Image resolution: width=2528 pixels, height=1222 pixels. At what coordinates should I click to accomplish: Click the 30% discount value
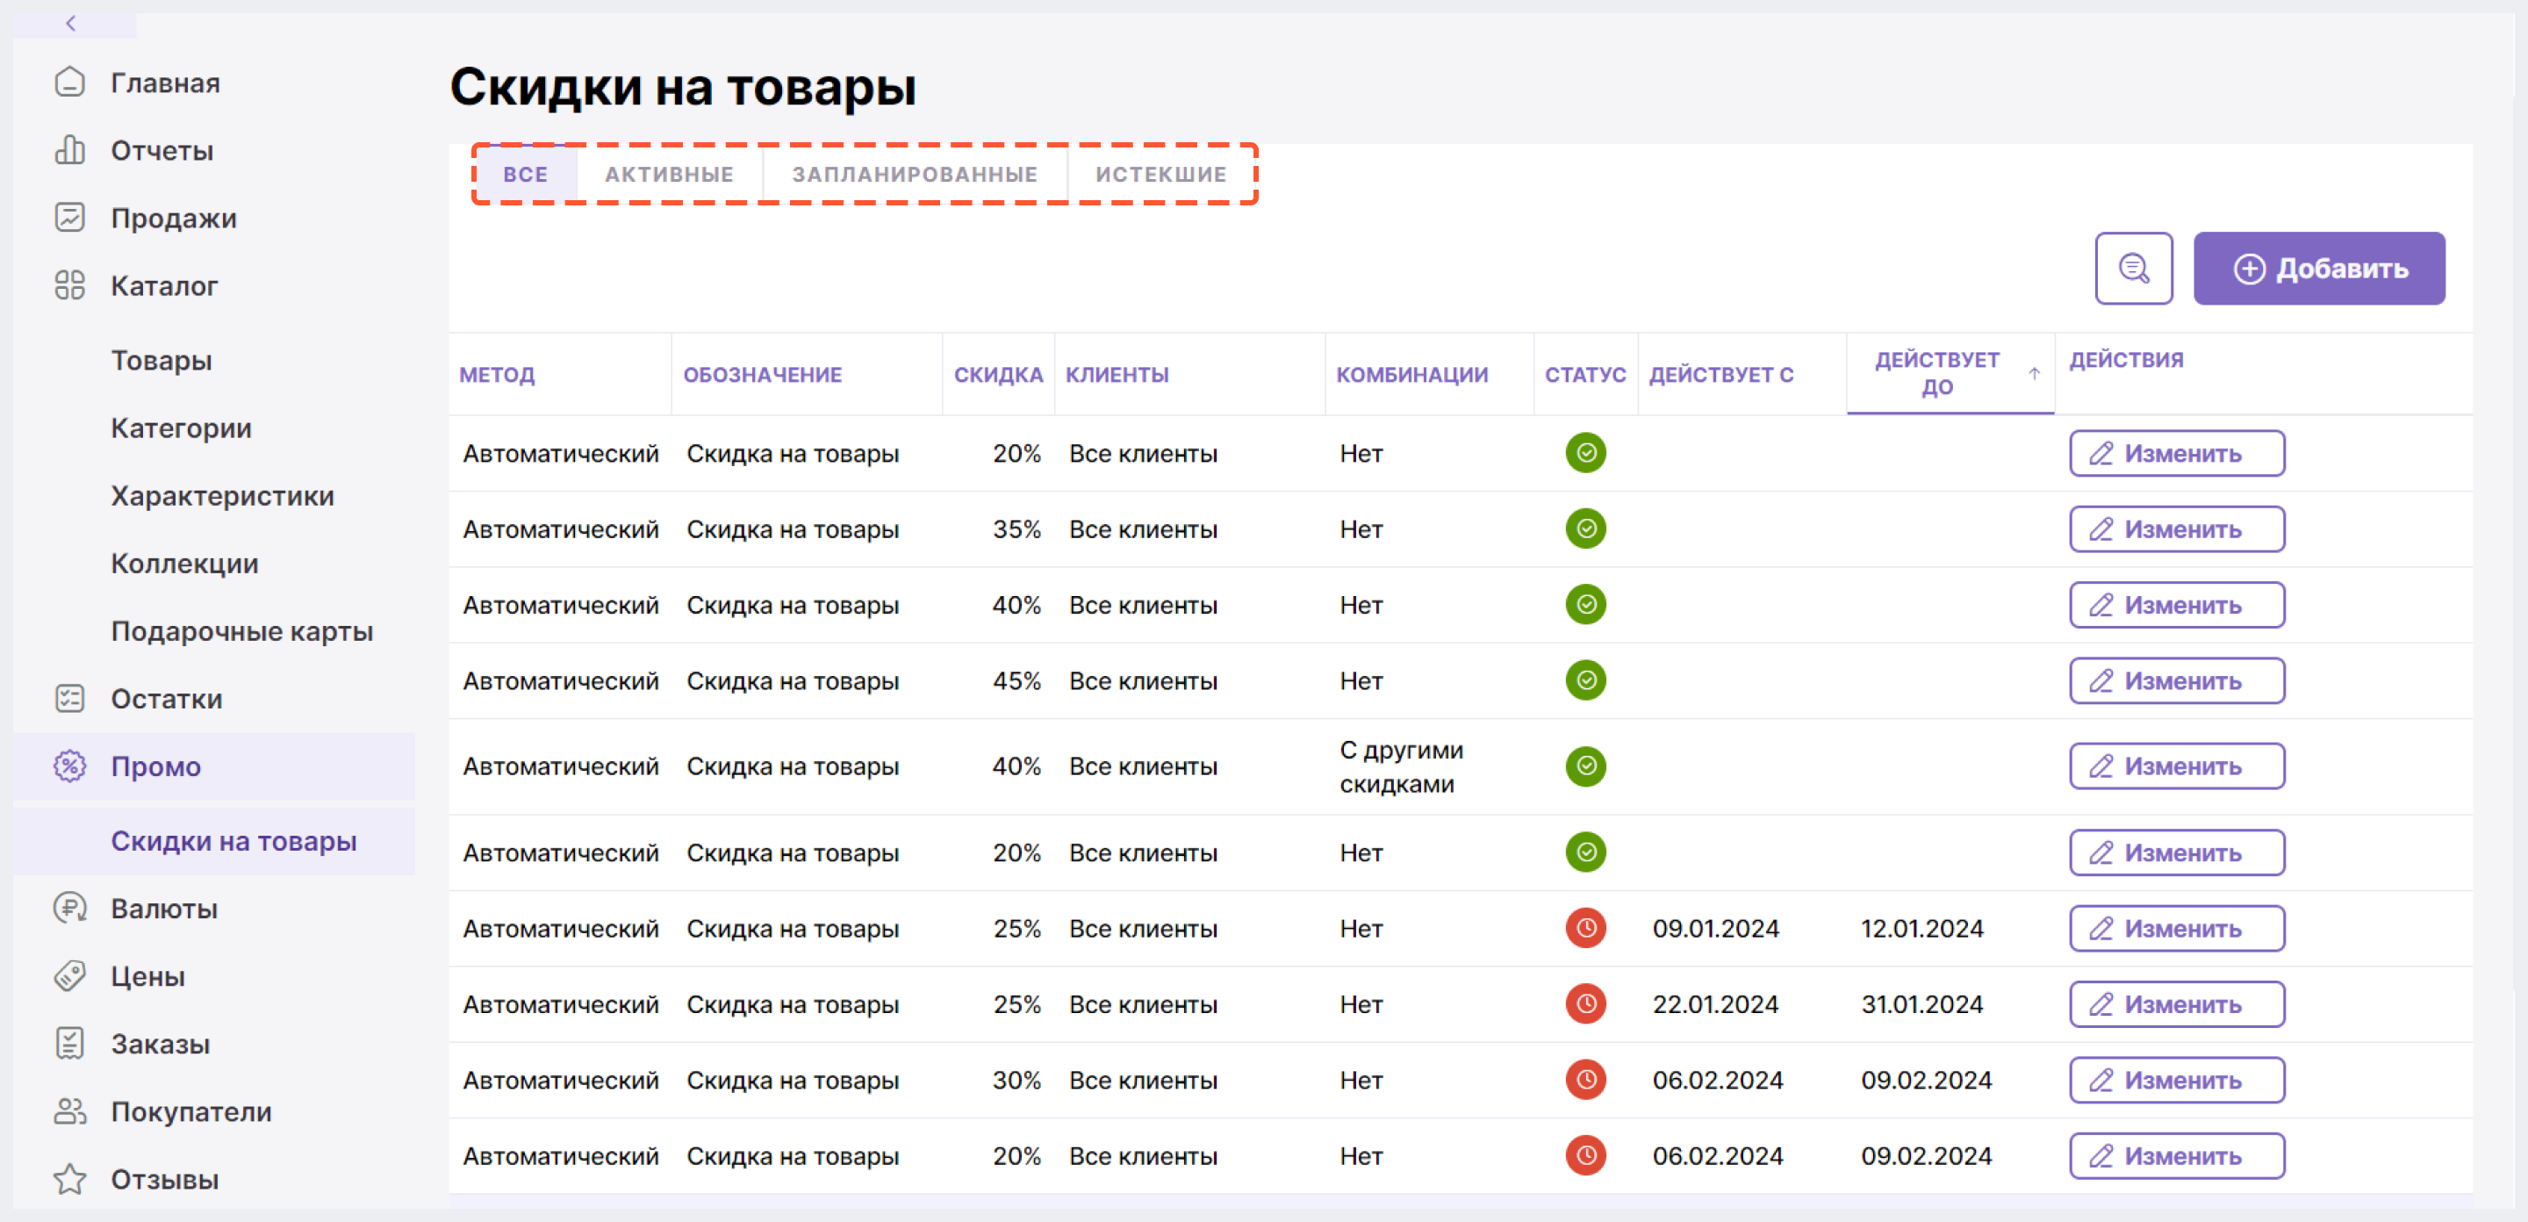1016,1080
